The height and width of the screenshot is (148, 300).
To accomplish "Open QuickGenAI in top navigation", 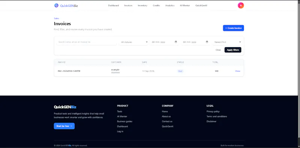I will click(x=201, y=6).
